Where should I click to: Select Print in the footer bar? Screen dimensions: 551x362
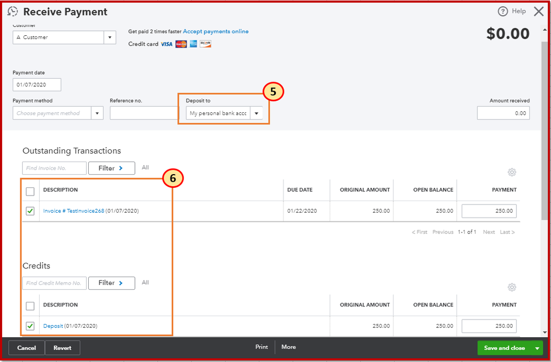[x=261, y=347]
